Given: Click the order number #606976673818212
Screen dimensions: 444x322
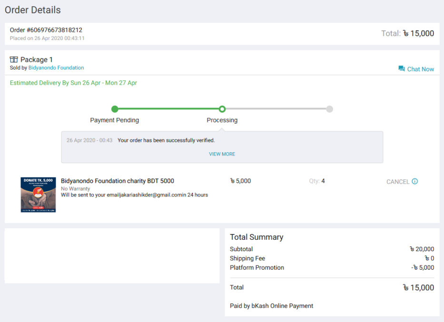Looking at the screenshot, I should click(46, 30).
